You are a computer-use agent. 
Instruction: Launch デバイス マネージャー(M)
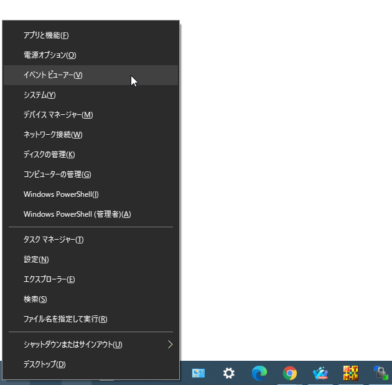tap(91, 115)
